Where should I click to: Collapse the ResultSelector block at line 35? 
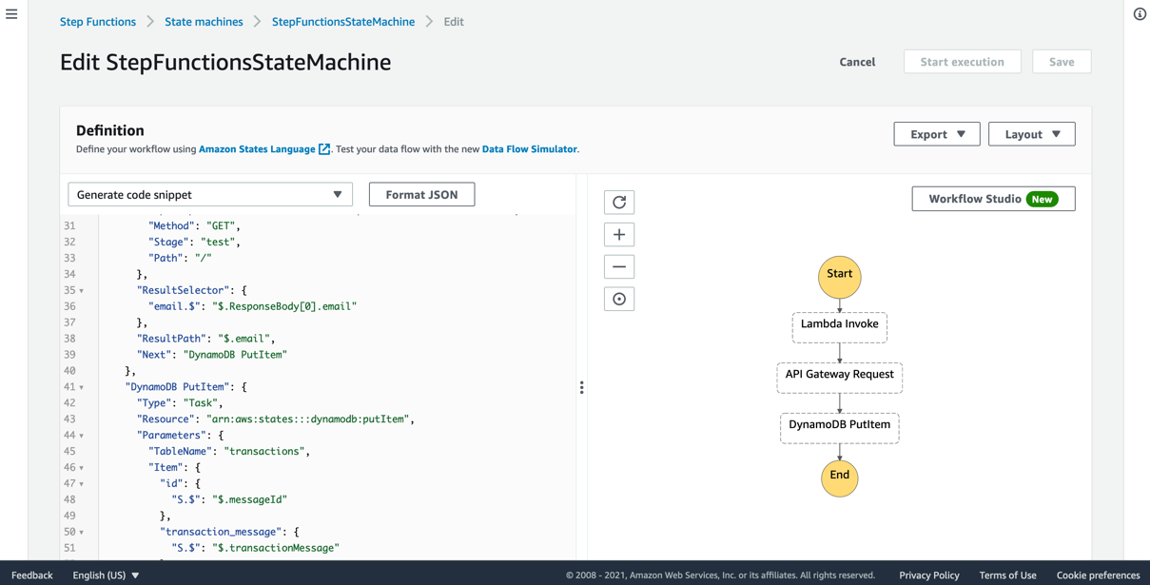click(82, 291)
